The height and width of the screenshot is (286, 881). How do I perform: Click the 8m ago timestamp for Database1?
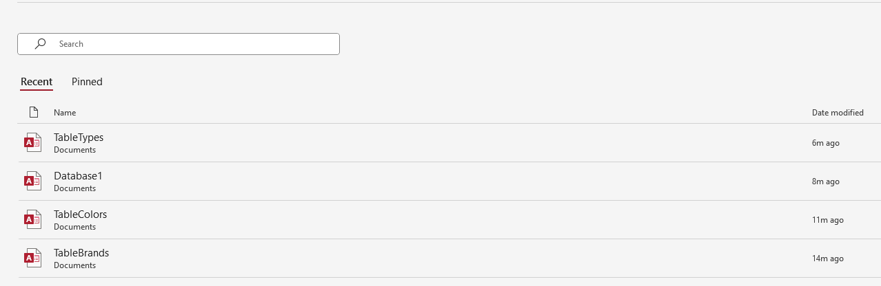[825, 181]
